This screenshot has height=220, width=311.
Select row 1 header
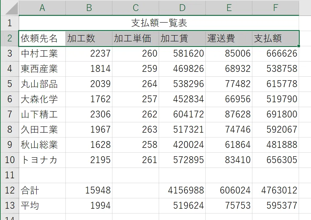[10, 23]
